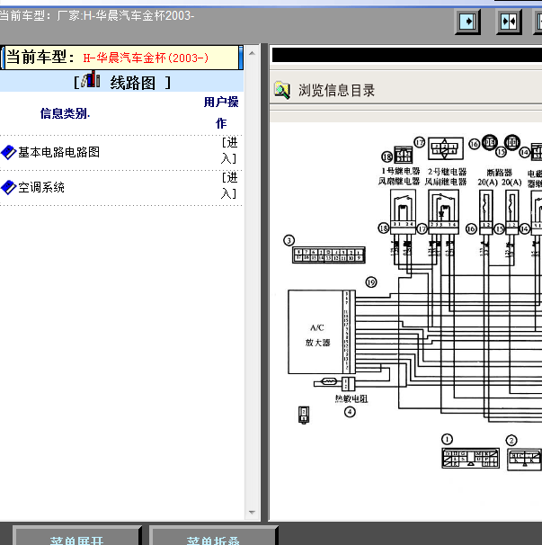The height and width of the screenshot is (545, 542).
Task: Open [进入] link for 空调系统
Action: (229, 185)
